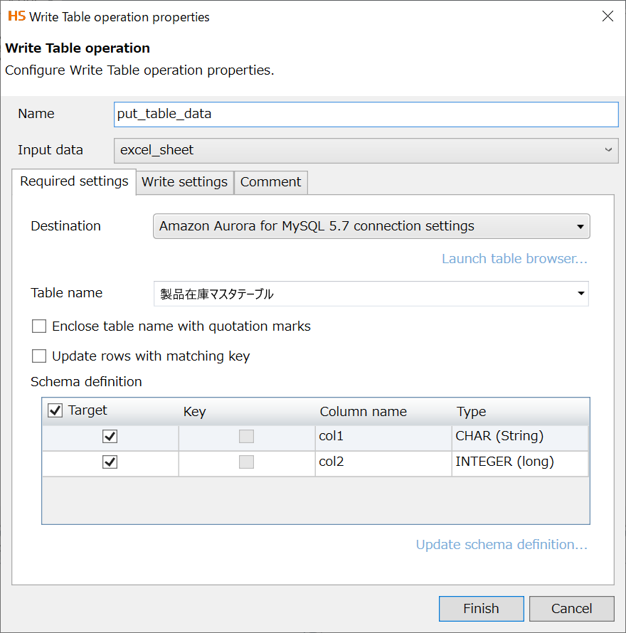Screen dimensions: 626x633
Task: Enable Enclose table name with quotation marks
Action: coord(39,326)
